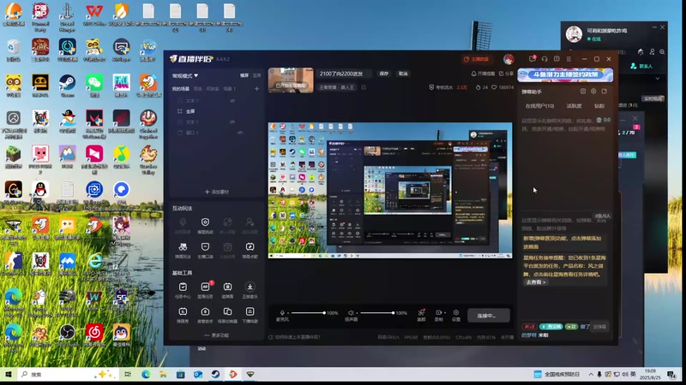Open the message icon with red badge
Image resolution: width=686 pixels, height=385 pixels.
pos(533,58)
